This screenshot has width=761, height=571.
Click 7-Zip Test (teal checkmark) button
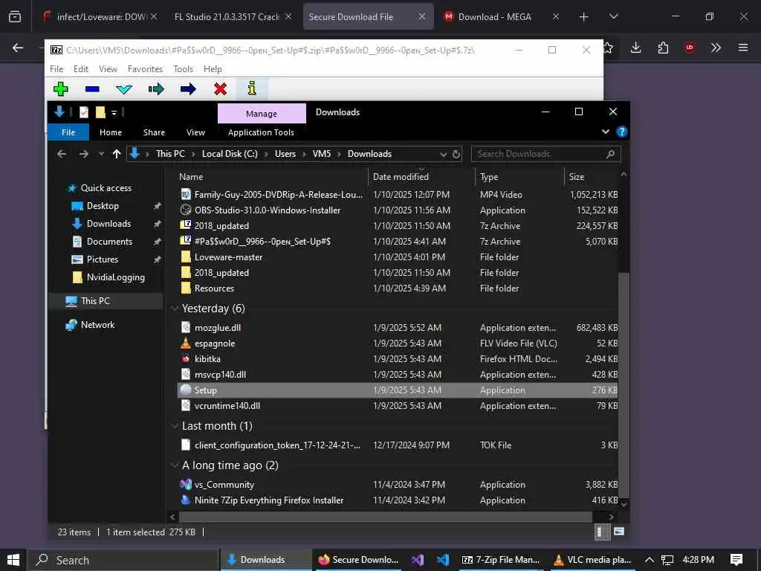coord(124,89)
